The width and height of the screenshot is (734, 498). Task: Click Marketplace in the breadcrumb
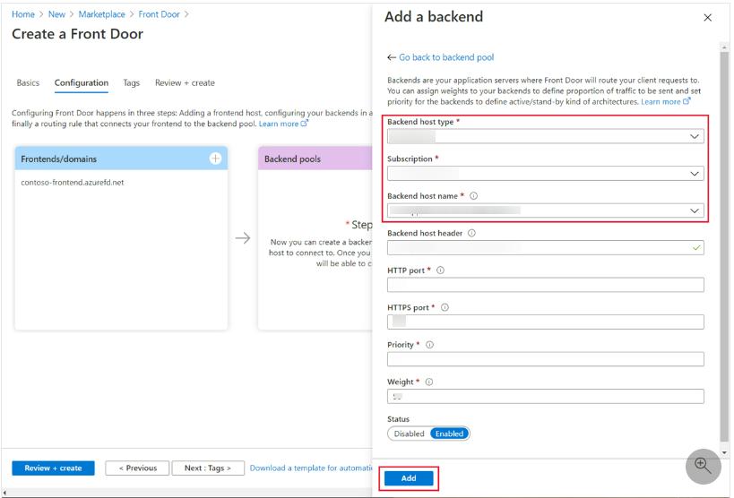point(103,14)
